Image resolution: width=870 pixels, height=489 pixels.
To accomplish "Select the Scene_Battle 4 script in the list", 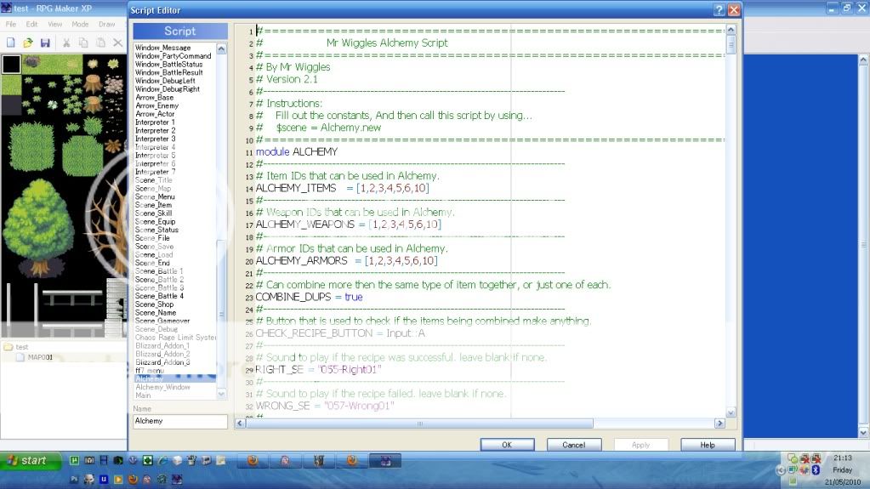I will [x=159, y=296].
